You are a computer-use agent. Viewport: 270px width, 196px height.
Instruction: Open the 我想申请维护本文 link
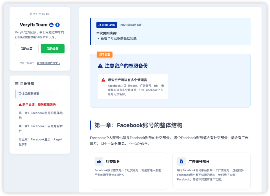pyautogui.click(x=48, y=63)
